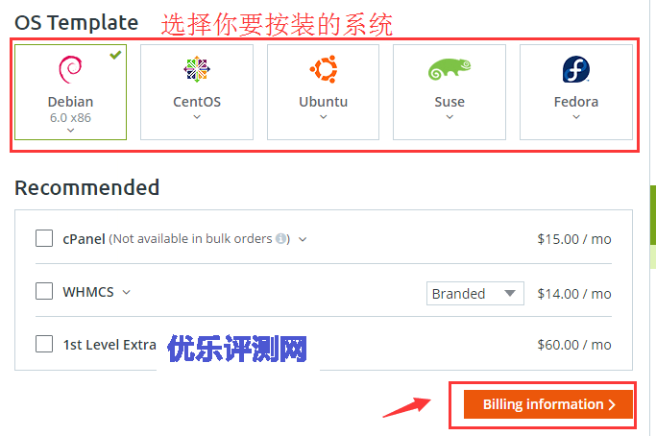This screenshot has width=656, height=436.
Task: Click the green checkmark on Debian
Action: (x=115, y=55)
